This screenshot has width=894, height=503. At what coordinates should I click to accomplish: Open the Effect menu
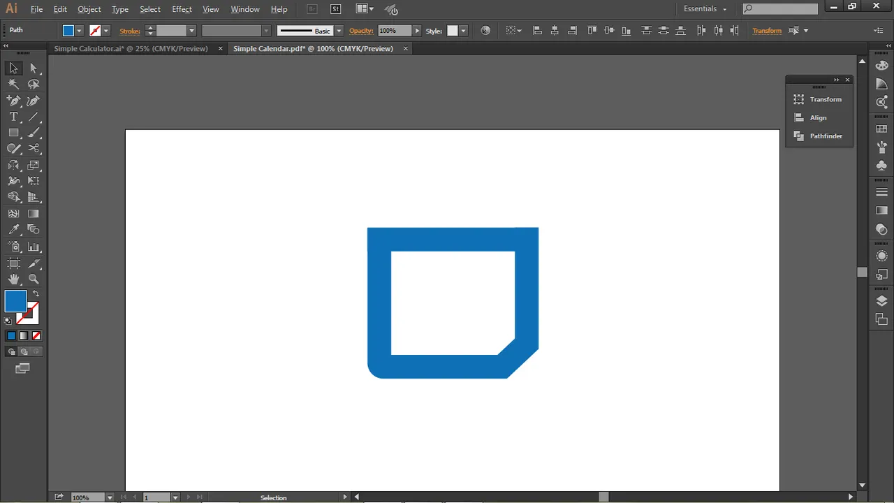click(x=182, y=9)
